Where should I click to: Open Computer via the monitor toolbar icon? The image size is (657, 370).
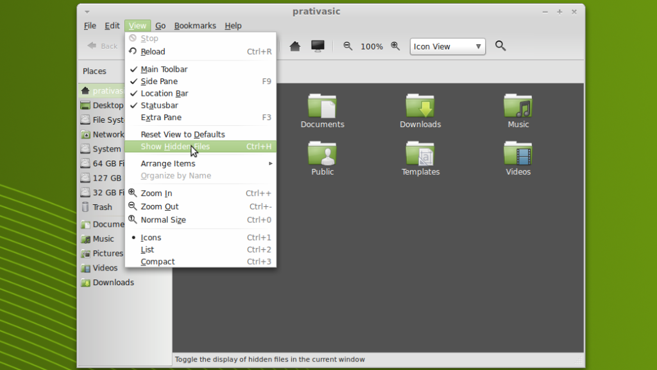click(x=318, y=46)
